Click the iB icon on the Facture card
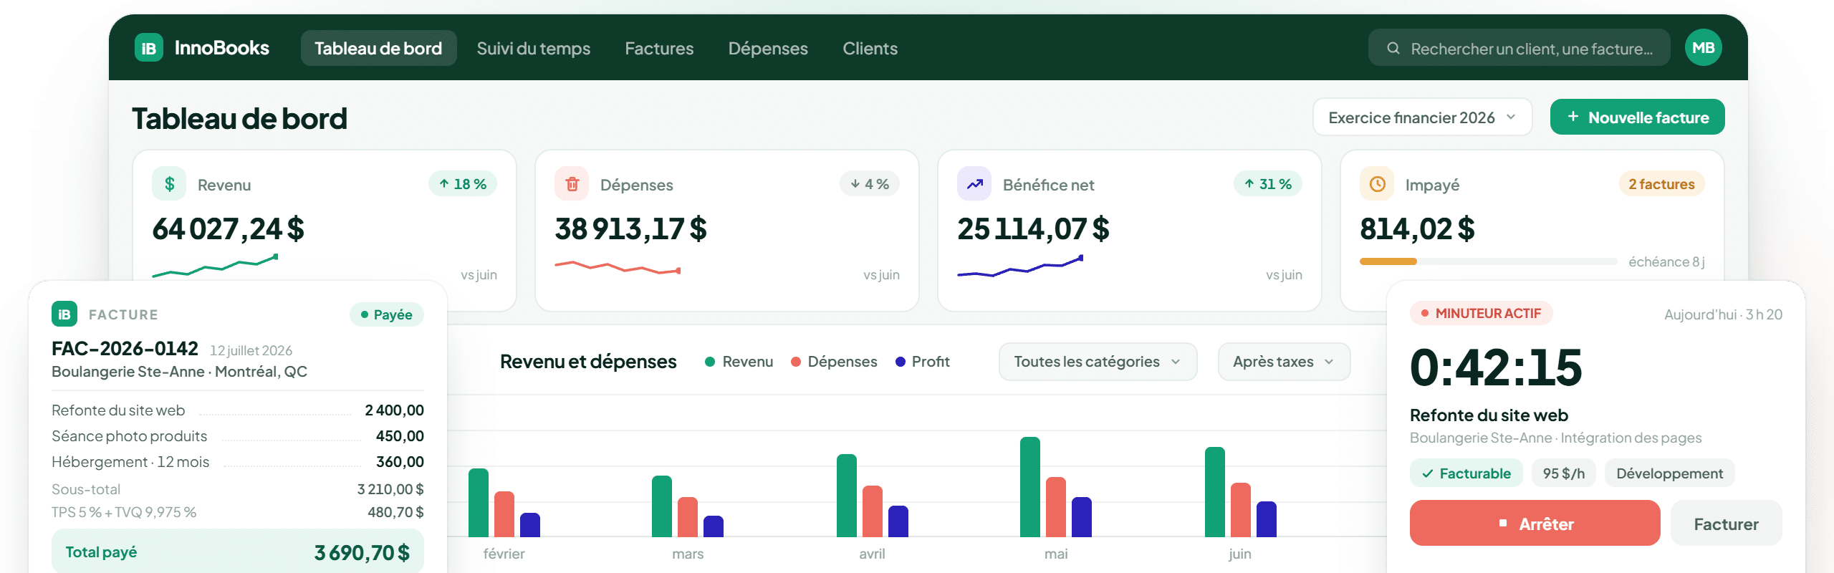 [x=64, y=314]
